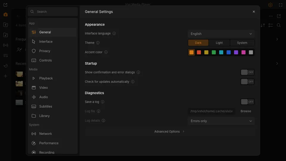Select the System theme option
This screenshot has height=161, width=286.
242,43
